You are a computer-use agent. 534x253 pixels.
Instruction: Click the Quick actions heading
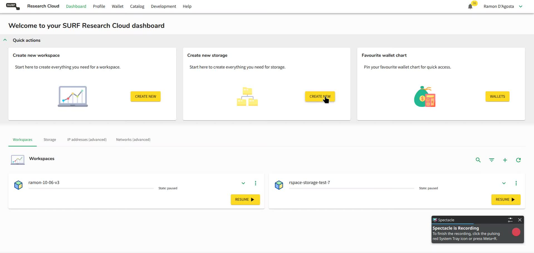click(x=26, y=40)
